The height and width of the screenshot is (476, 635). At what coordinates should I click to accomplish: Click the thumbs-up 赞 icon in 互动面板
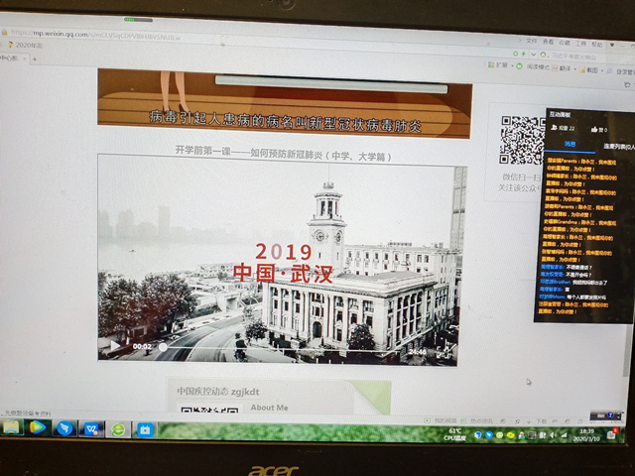594,130
